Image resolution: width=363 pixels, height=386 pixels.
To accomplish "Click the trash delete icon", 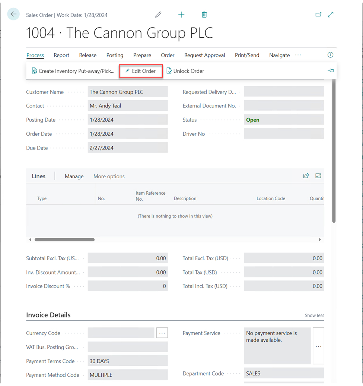I will click(x=204, y=15).
